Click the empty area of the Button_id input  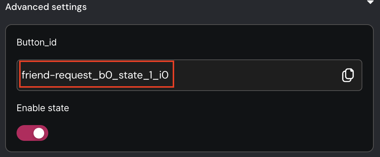254,75
